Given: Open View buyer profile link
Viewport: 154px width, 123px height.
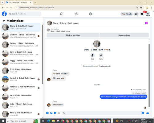Looking at the screenshot, I should tap(104, 66).
